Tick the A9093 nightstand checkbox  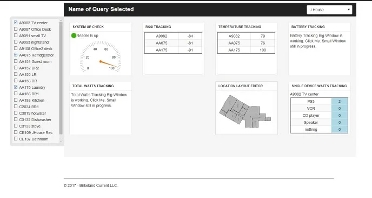[x=16, y=42]
